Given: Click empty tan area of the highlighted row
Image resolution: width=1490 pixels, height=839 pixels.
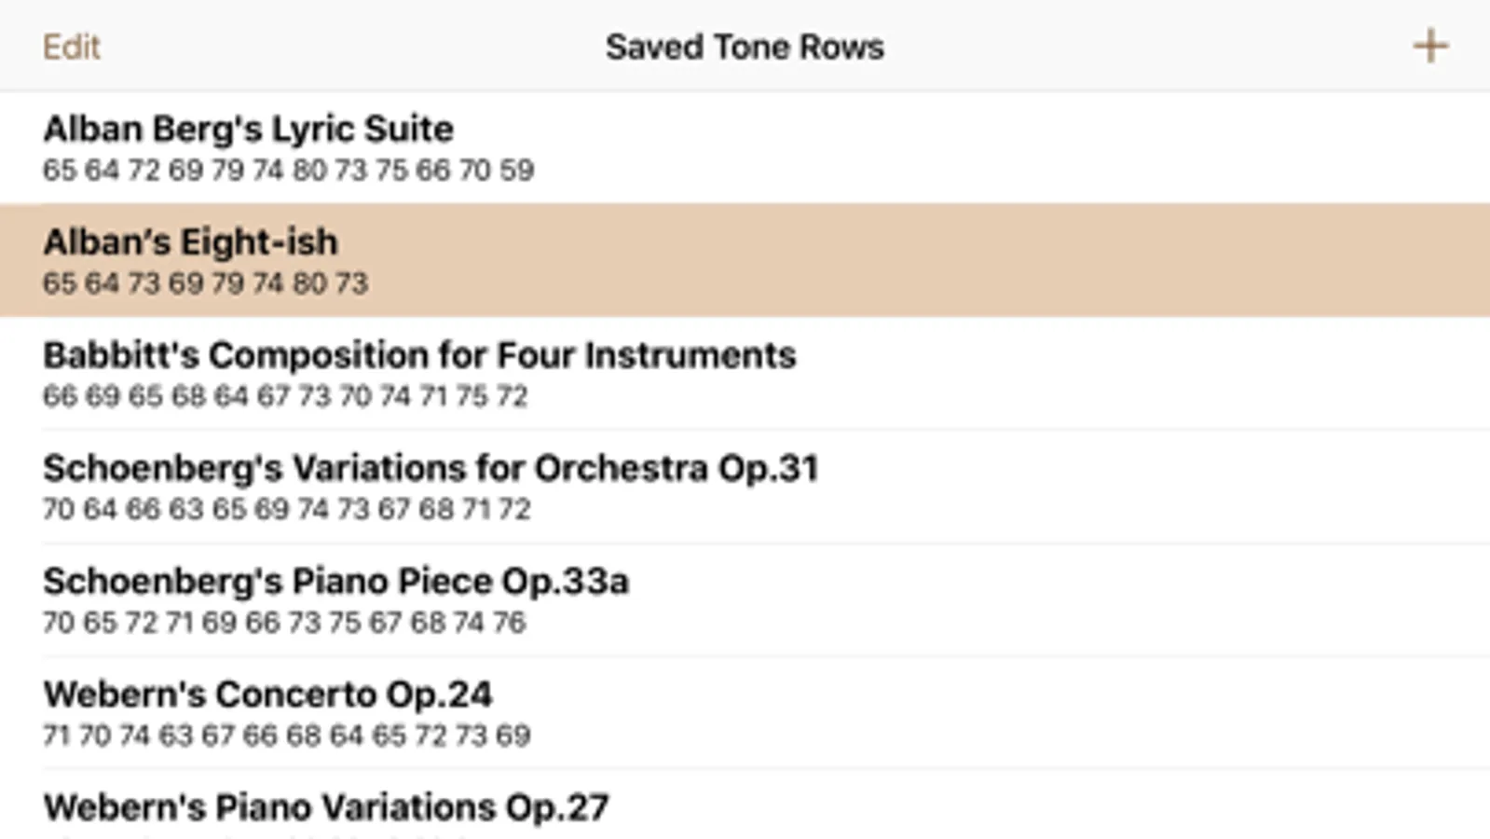Looking at the screenshot, I should tap(932, 261).
